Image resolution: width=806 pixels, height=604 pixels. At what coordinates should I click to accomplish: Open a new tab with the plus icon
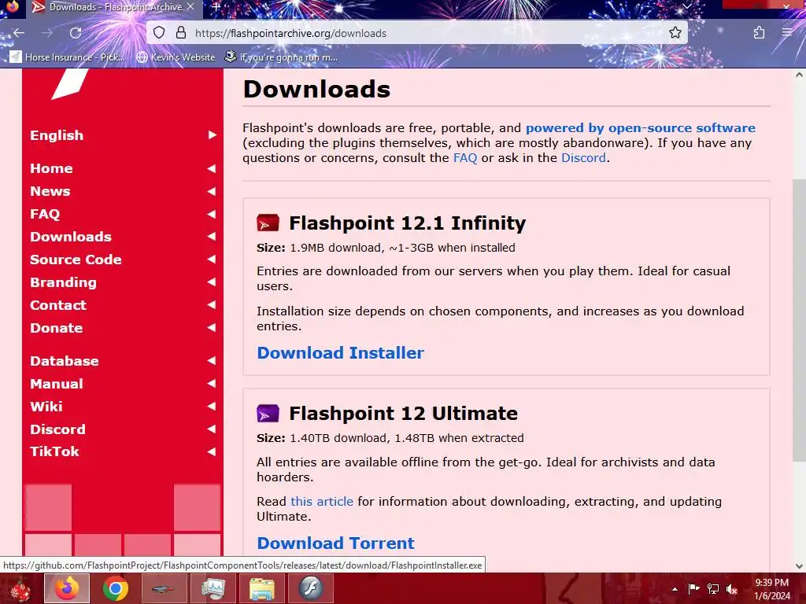coord(216,7)
